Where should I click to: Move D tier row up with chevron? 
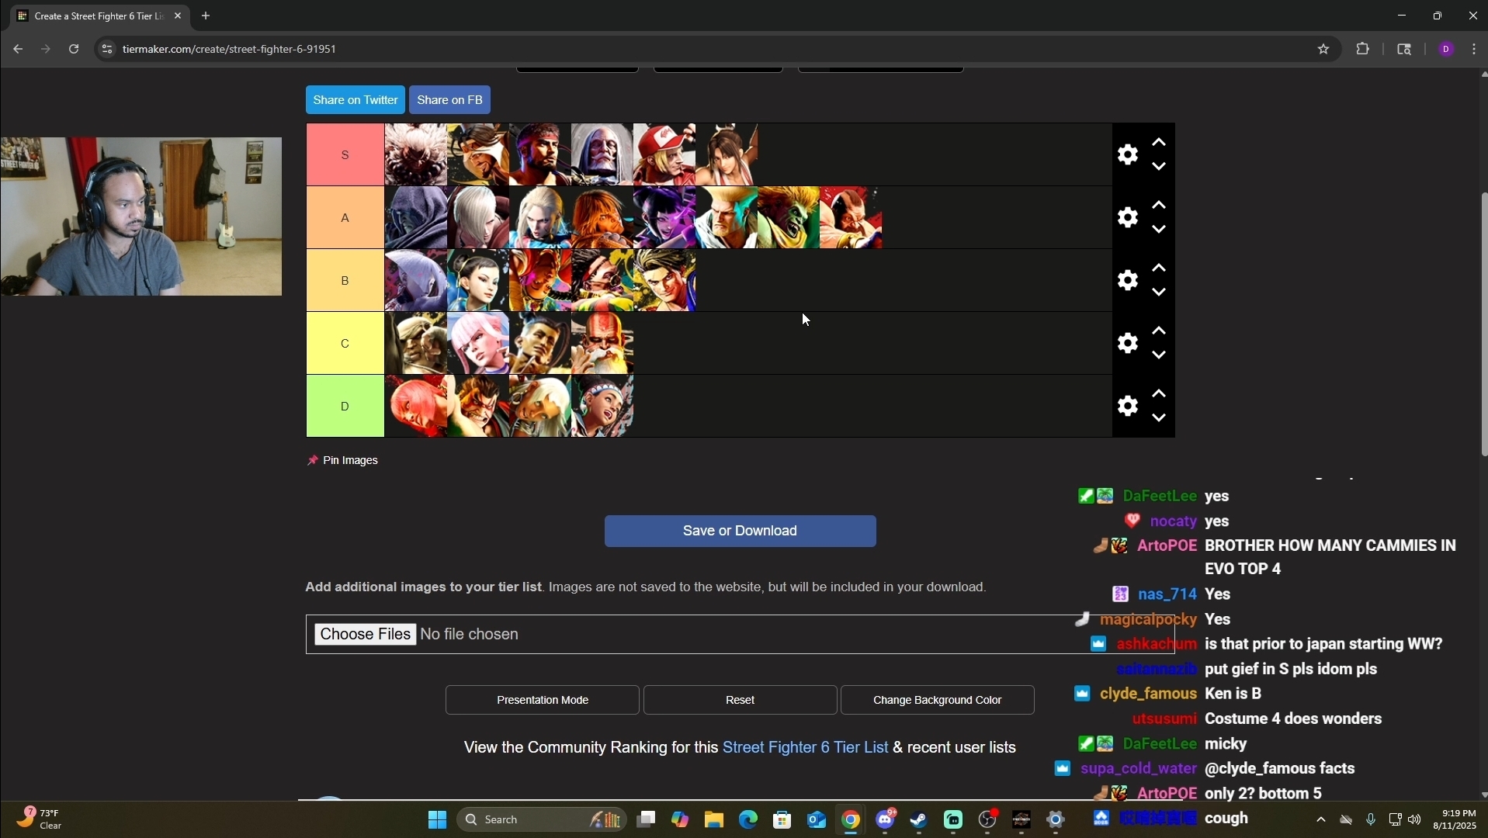click(x=1159, y=393)
